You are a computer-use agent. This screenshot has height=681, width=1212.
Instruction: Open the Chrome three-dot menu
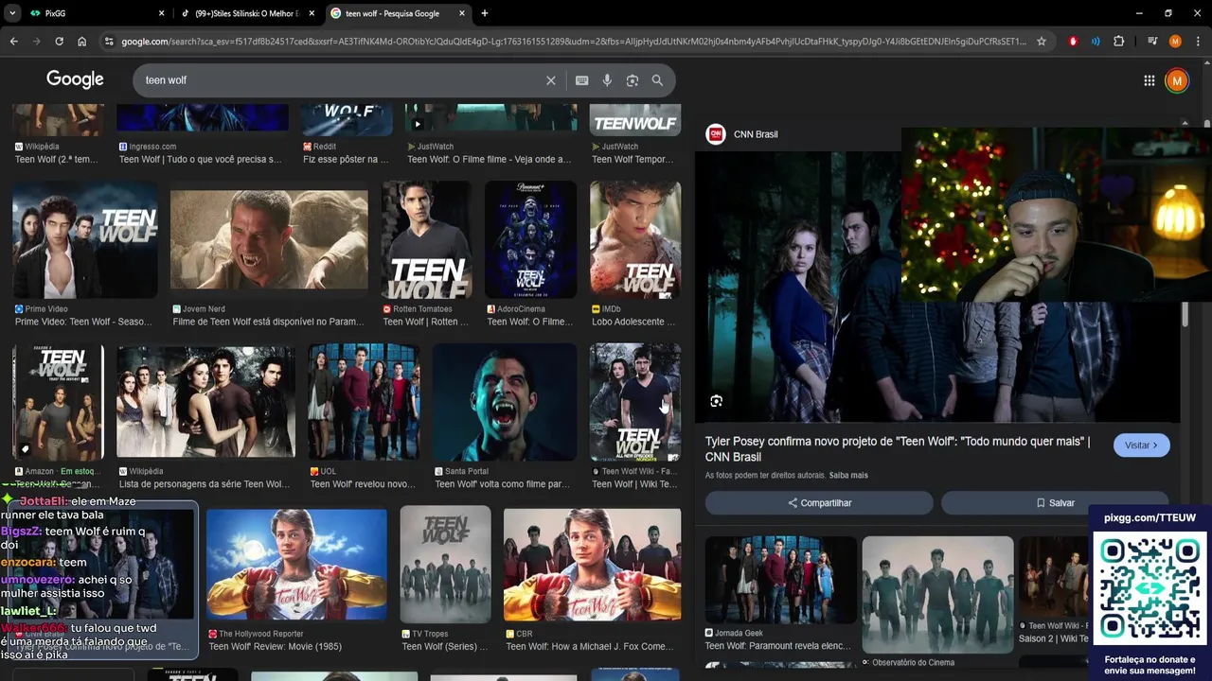point(1198,42)
